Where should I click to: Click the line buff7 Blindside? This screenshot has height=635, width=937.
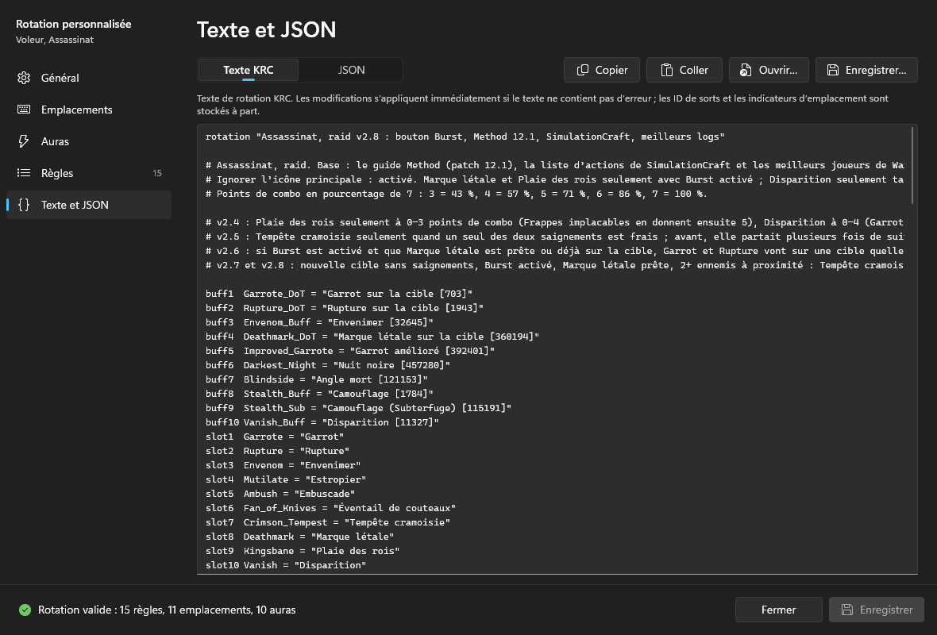point(317,379)
